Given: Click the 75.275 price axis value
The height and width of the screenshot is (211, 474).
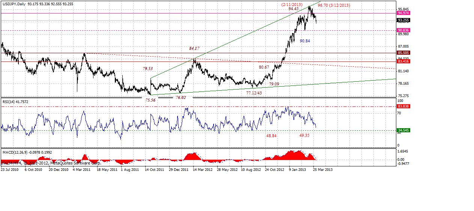Looking at the screenshot, I should click(403, 96).
